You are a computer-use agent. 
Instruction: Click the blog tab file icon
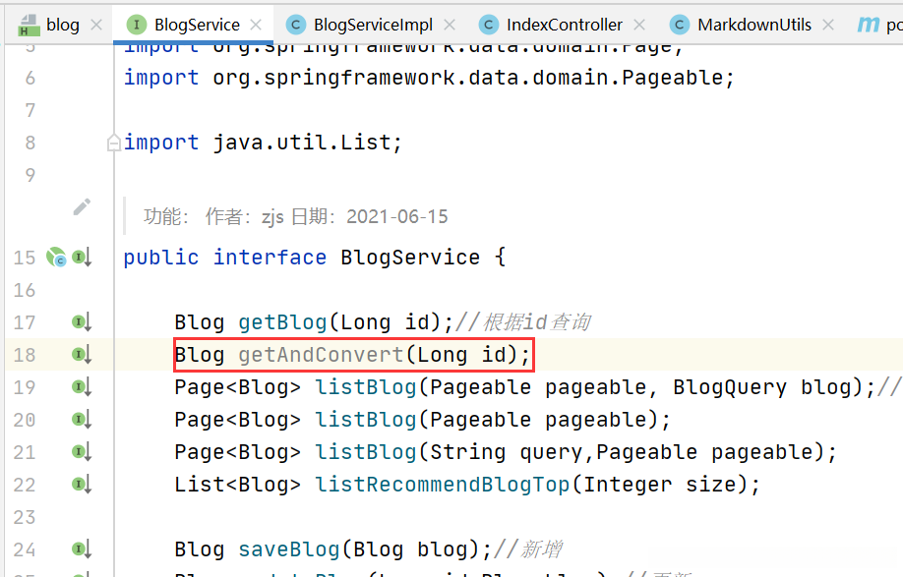[29, 26]
